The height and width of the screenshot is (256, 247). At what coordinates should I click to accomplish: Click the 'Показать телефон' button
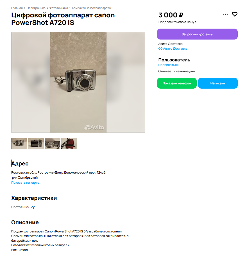point(177,83)
